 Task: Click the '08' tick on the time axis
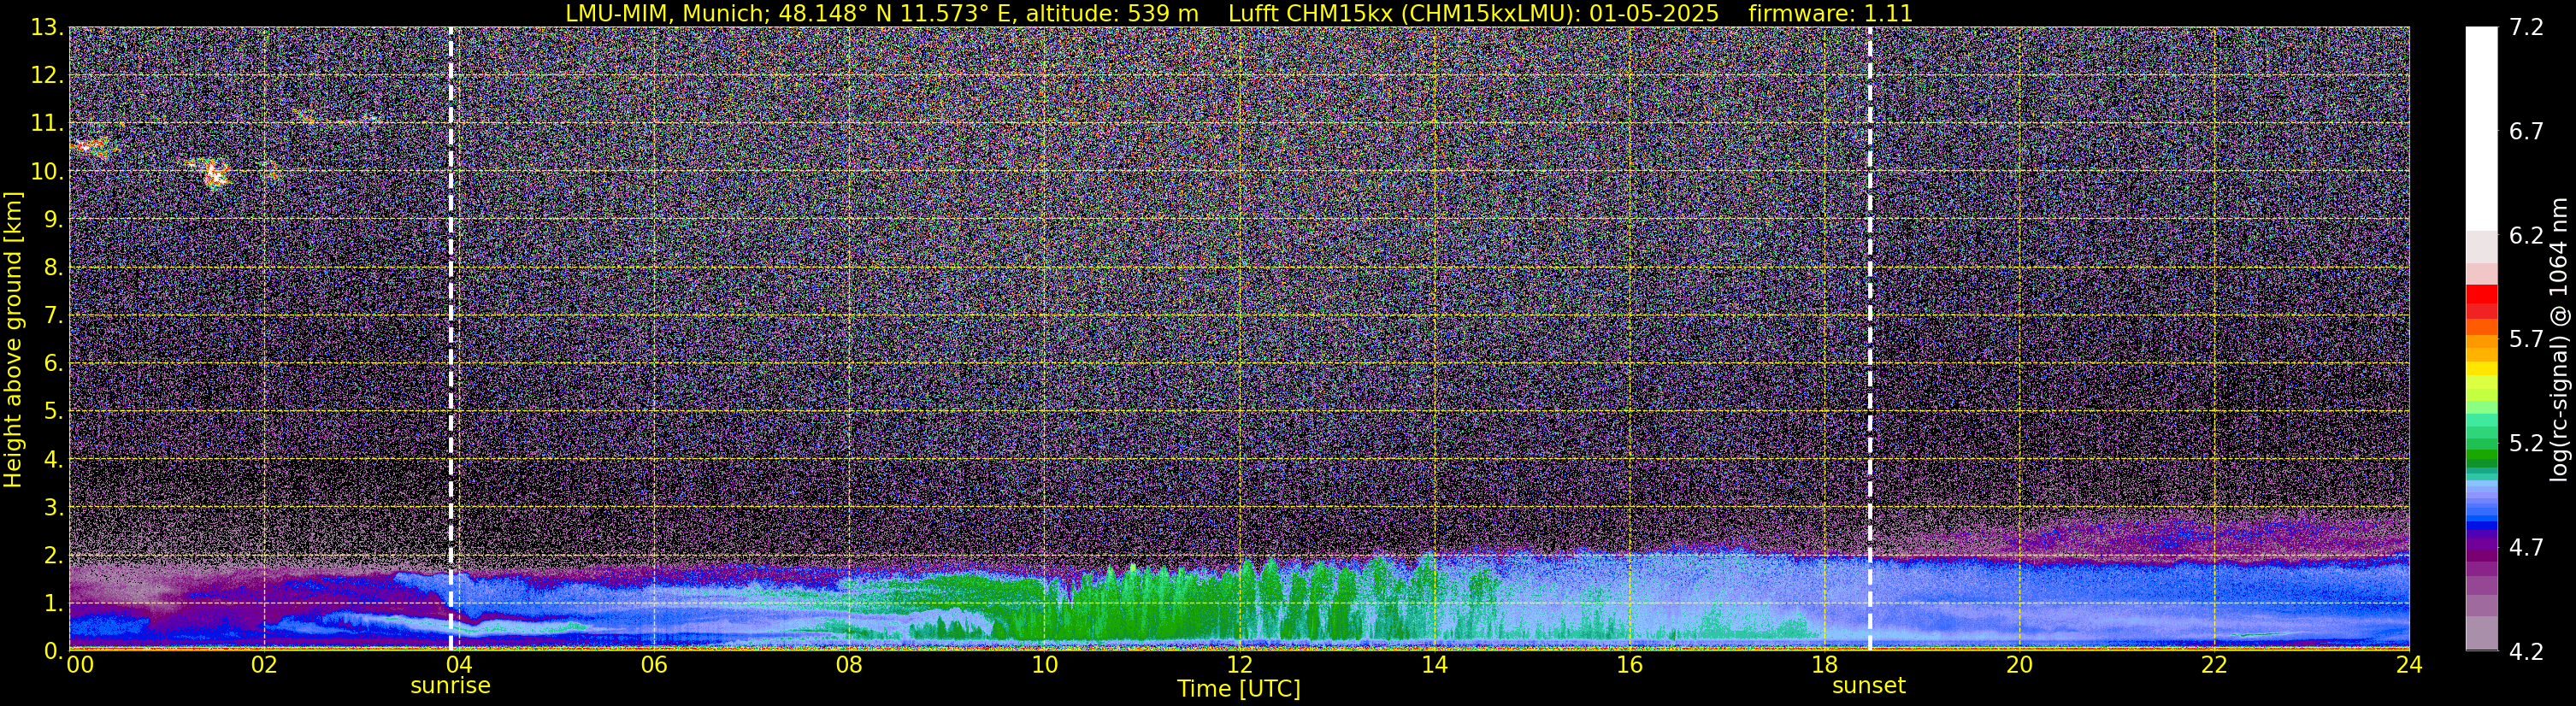[848, 665]
